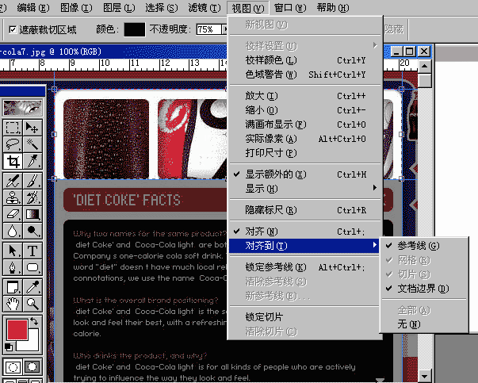Select the Notes tool
Viewport: 478px width, 383px height.
click(x=13, y=287)
